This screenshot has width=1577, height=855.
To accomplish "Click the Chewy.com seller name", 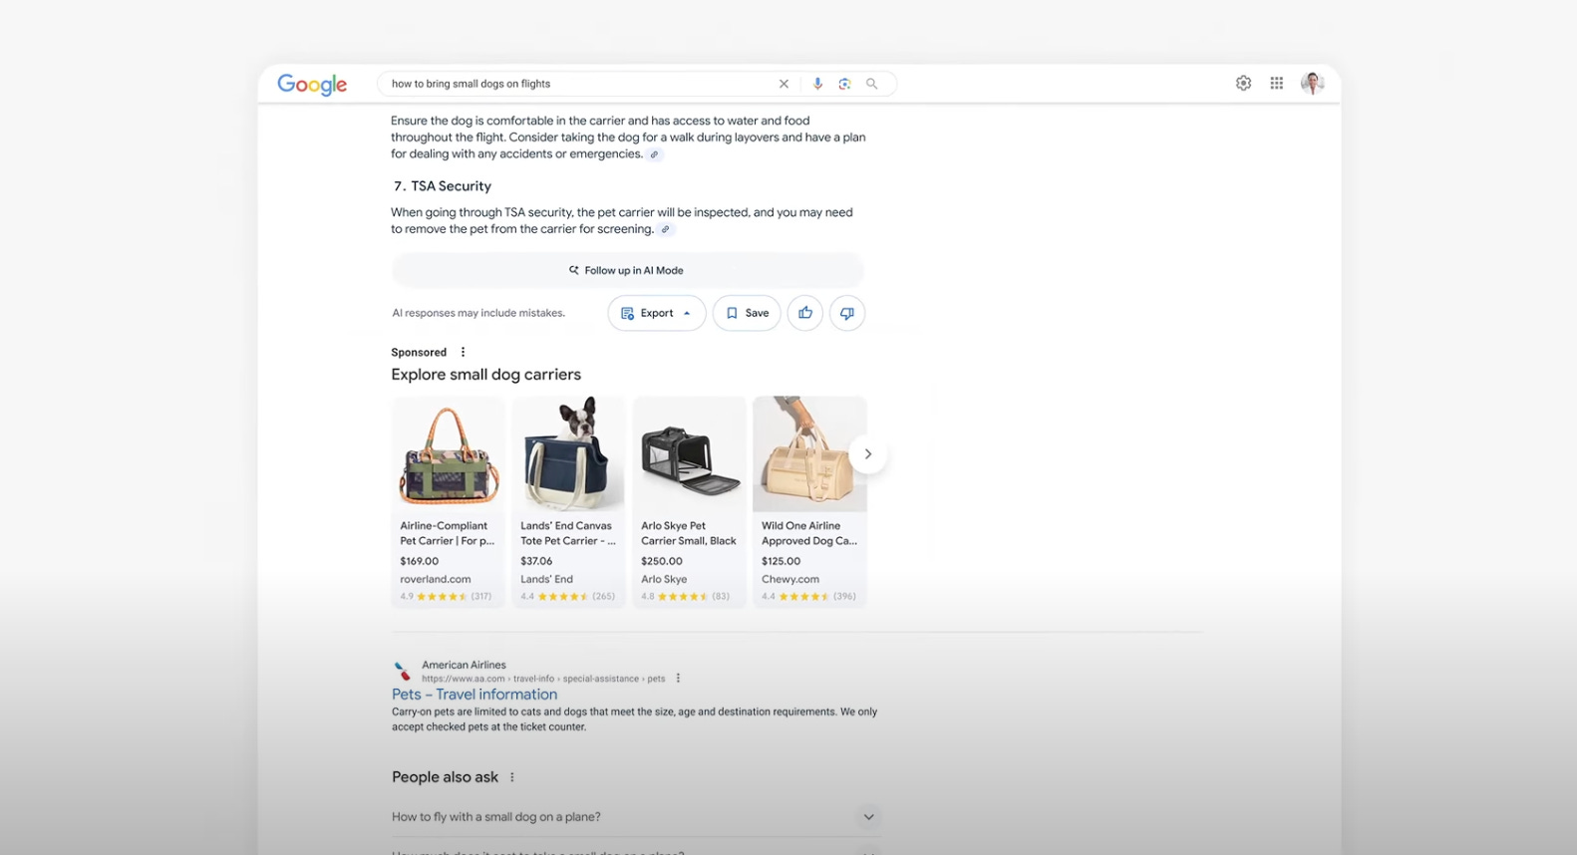I will pos(790,579).
